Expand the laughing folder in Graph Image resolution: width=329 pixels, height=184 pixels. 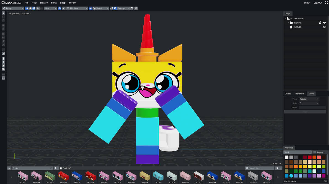click(x=288, y=23)
